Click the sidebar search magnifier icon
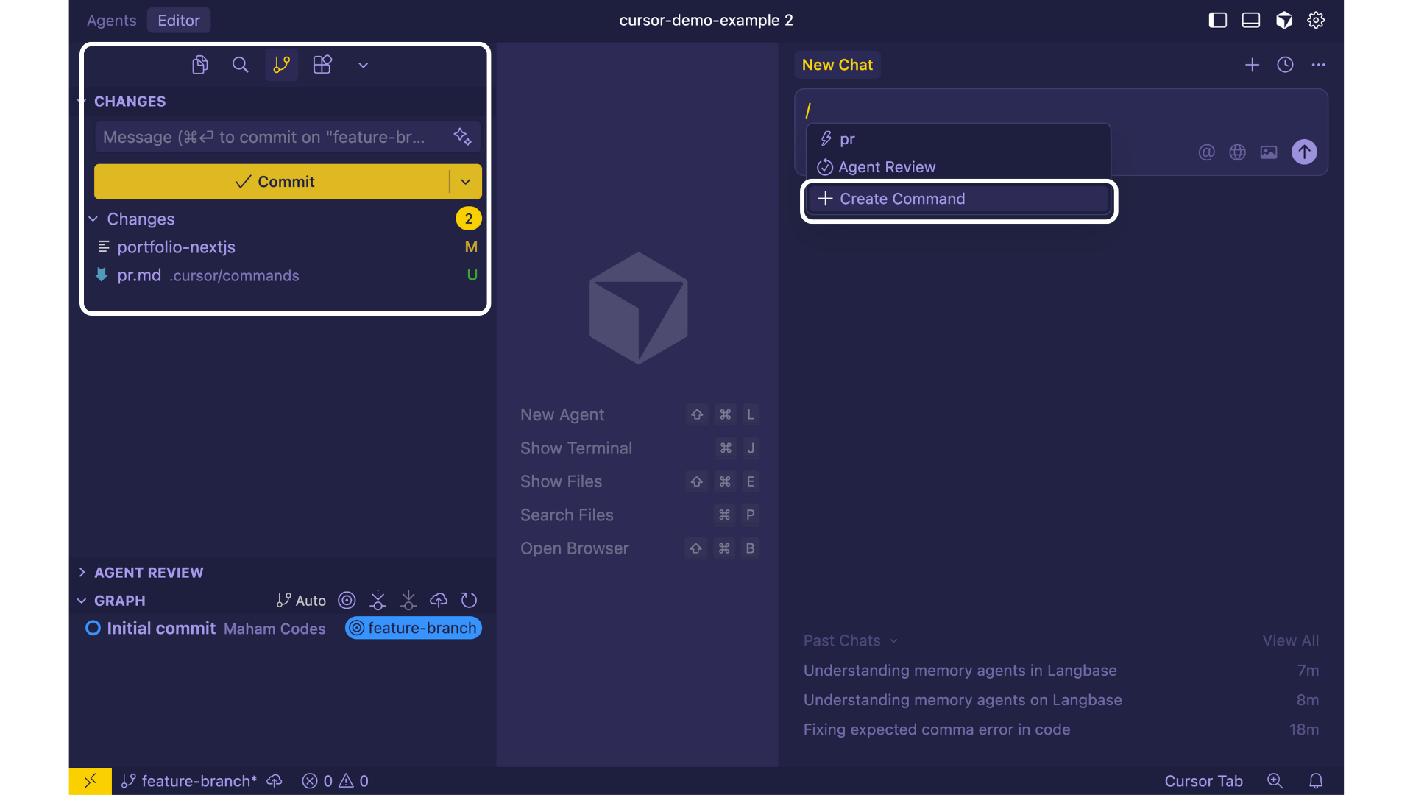This screenshot has height=795, width=1413. (240, 65)
